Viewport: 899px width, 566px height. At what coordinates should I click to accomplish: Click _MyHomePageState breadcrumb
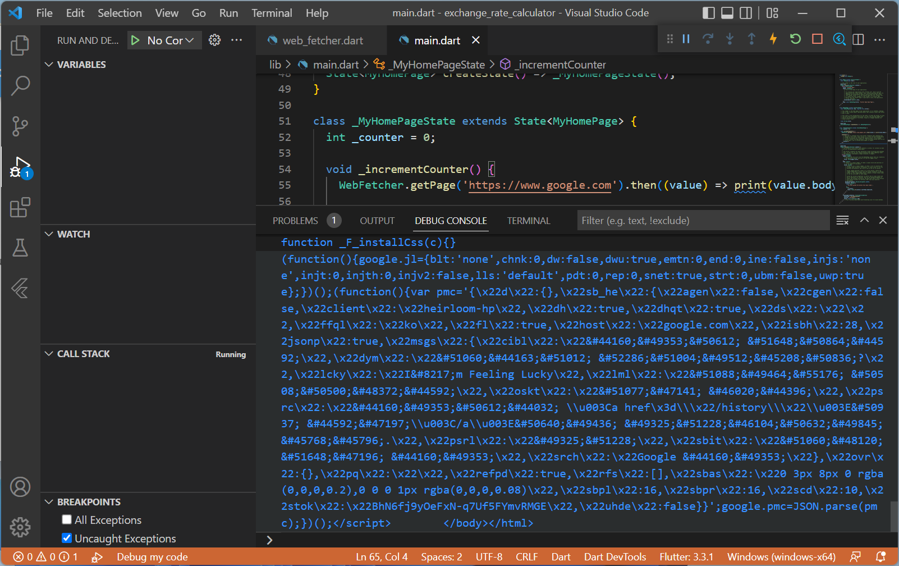435,65
